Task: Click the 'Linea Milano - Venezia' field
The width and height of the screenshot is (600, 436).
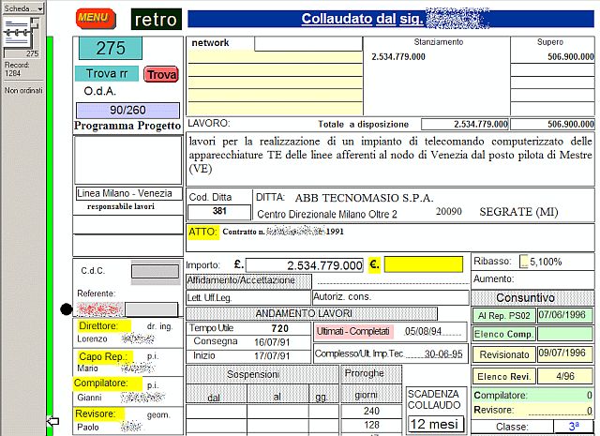Action: 129,193
